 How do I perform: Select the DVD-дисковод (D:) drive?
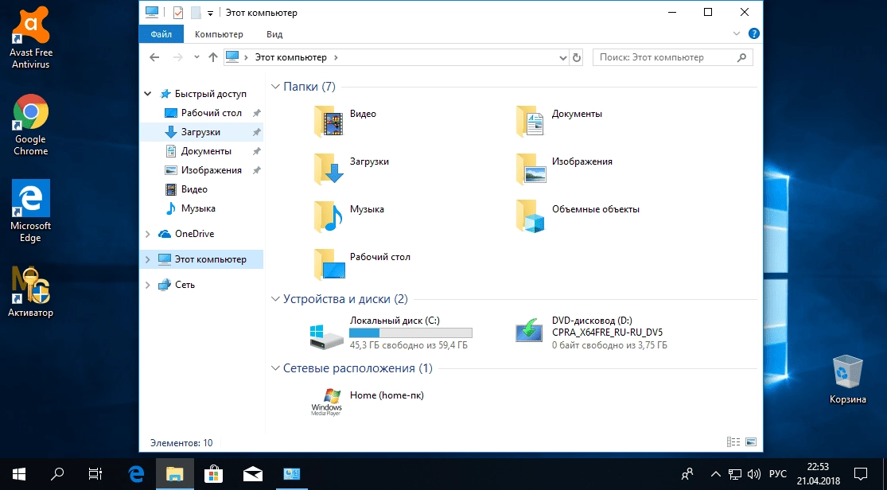pos(592,332)
